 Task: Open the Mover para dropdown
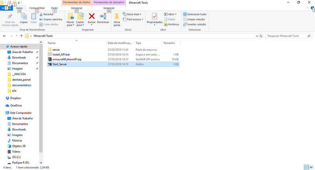pos(70,24)
